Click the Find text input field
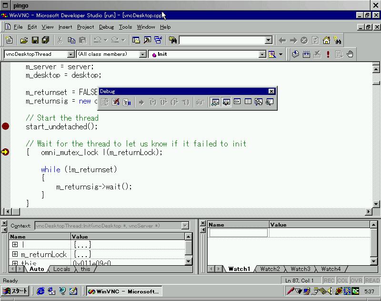The width and height of the screenshot is (381, 301). click(x=222, y=40)
